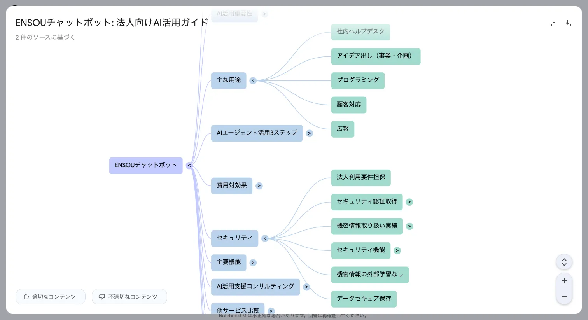The height and width of the screenshot is (320, 588).
Task: Select the 主要機能 node
Action: 229,262
